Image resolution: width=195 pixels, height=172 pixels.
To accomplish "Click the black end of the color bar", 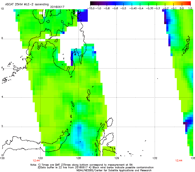I will [92, 3].
